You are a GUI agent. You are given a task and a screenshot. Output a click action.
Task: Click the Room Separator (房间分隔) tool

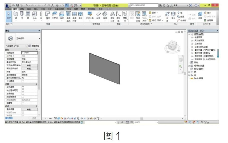pos(138,16)
